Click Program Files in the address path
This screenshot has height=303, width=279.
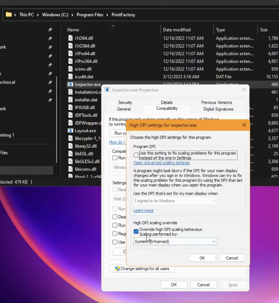[90, 15]
